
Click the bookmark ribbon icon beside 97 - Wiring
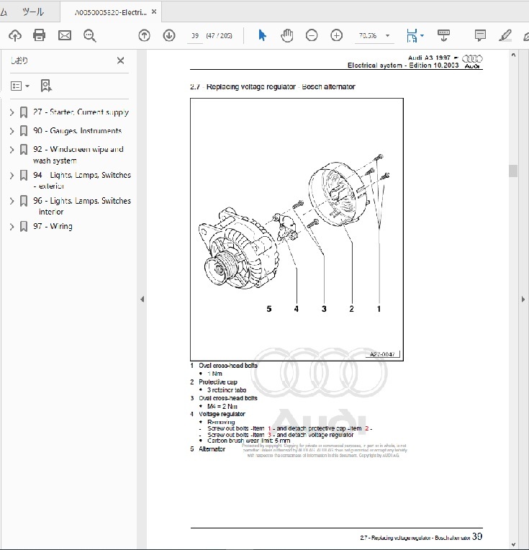tap(24, 227)
